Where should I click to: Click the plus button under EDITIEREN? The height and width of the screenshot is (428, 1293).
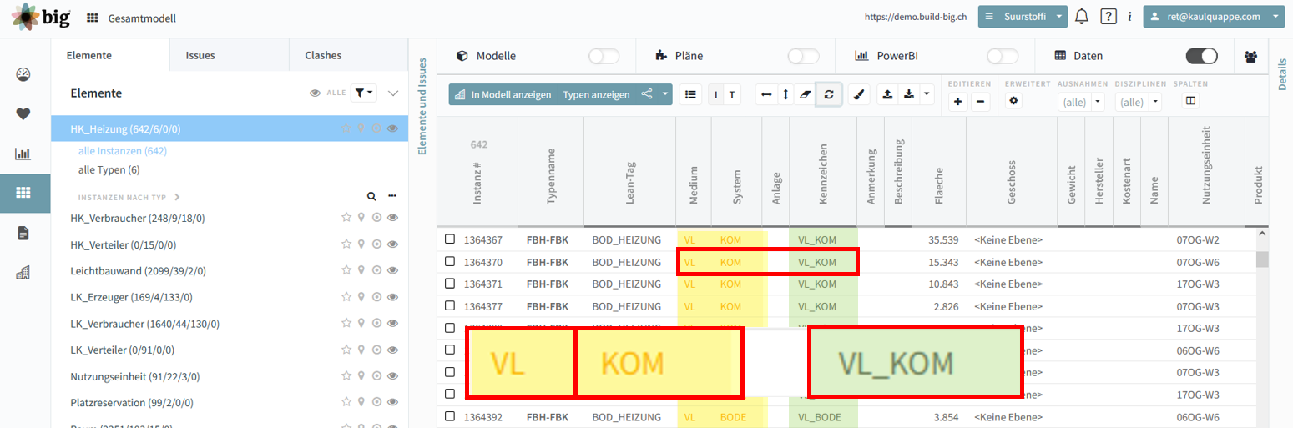point(960,102)
